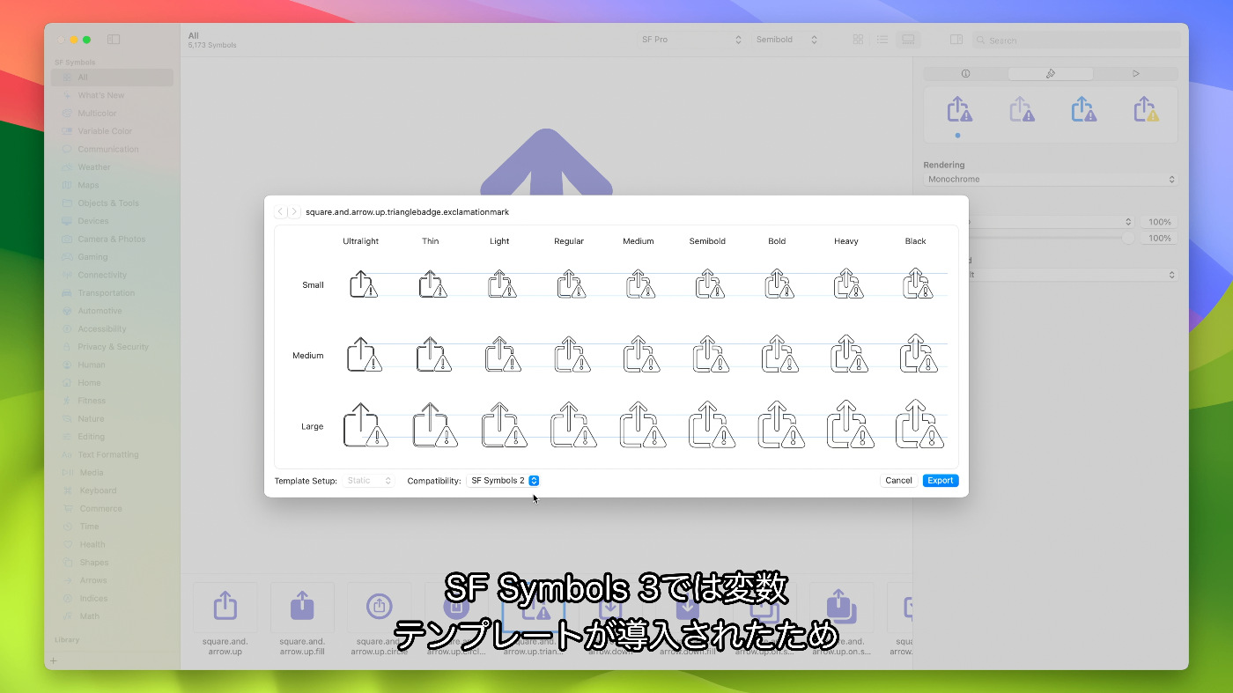Image resolution: width=1233 pixels, height=693 pixels.
Task: Open the Template Setup Static dropdown
Action: (368, 481)
